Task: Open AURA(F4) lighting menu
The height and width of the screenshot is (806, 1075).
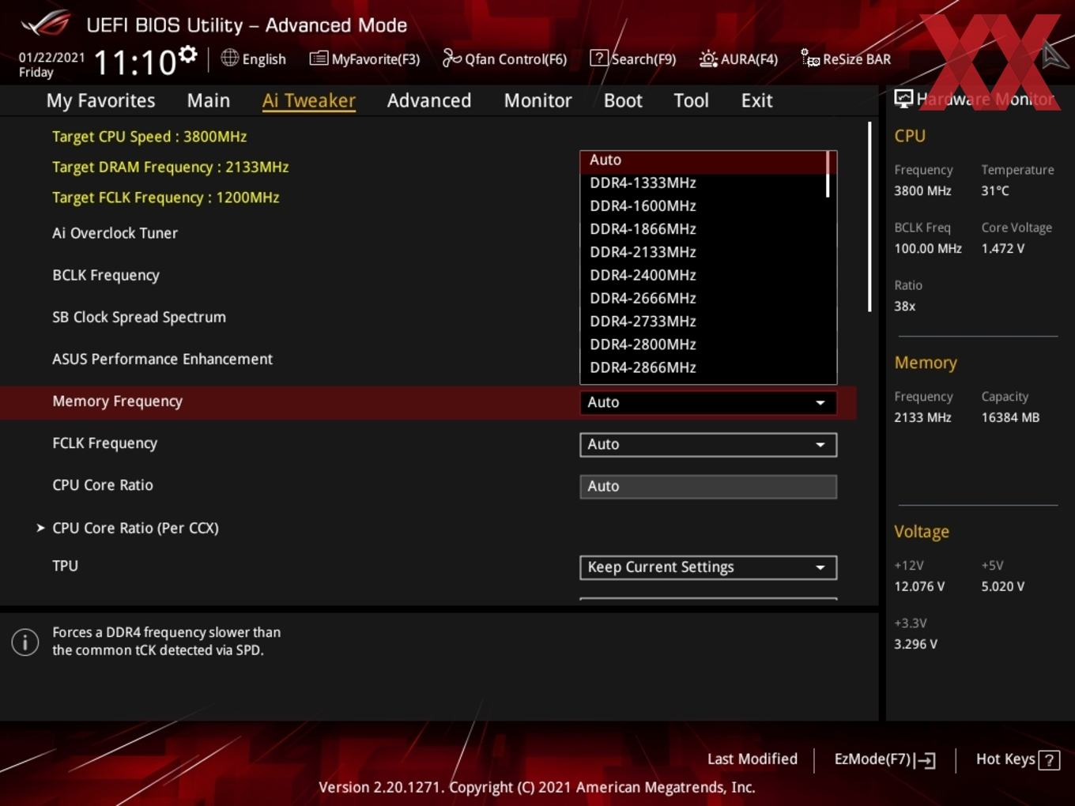Action: 738,58
